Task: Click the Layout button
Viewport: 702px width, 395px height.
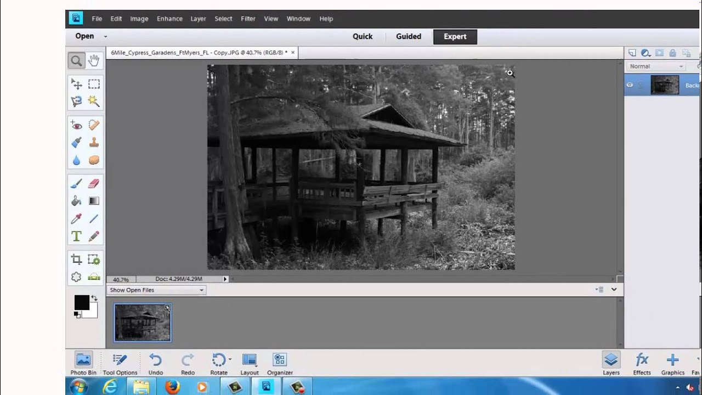Action: (250, 364)
